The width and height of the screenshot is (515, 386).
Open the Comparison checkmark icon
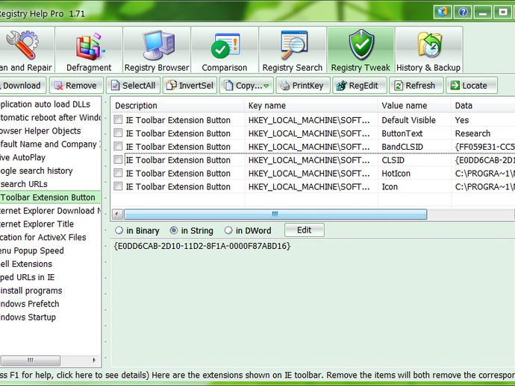click(225, 45)
